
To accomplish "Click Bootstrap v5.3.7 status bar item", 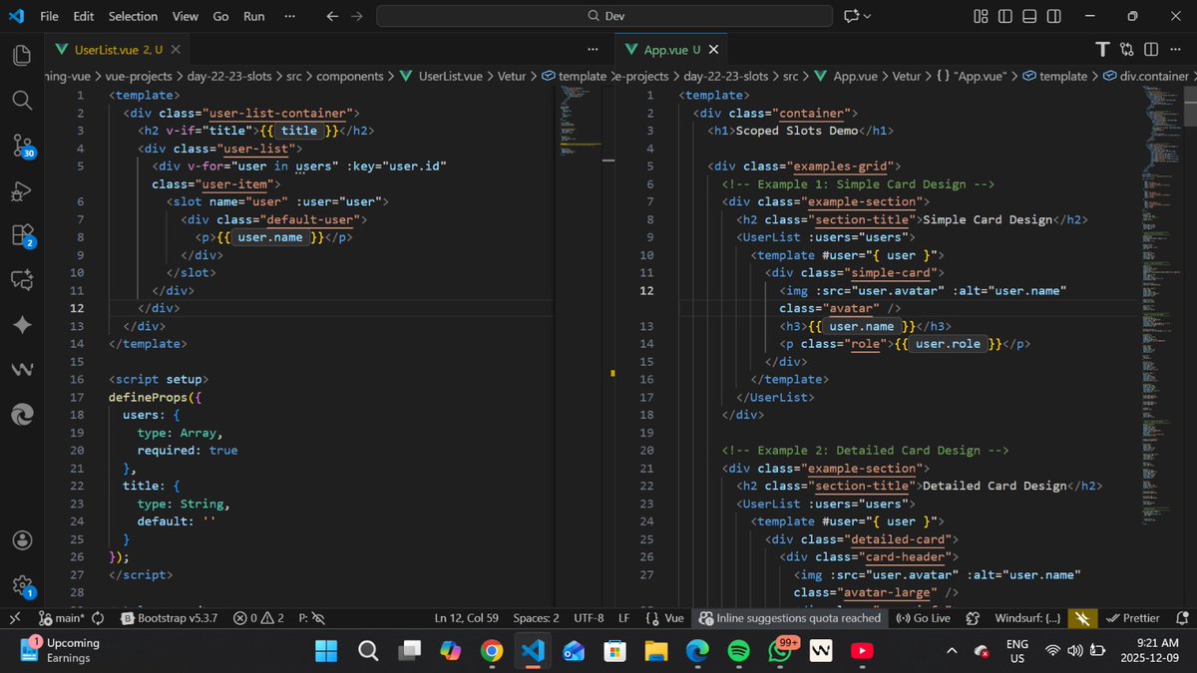I will (x=169, y=618).
